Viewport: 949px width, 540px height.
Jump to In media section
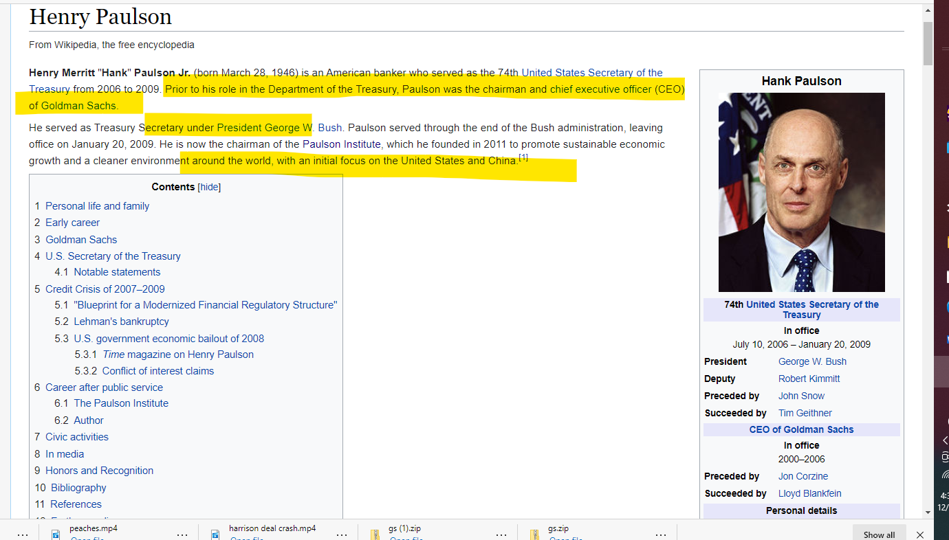coord(65,454)
